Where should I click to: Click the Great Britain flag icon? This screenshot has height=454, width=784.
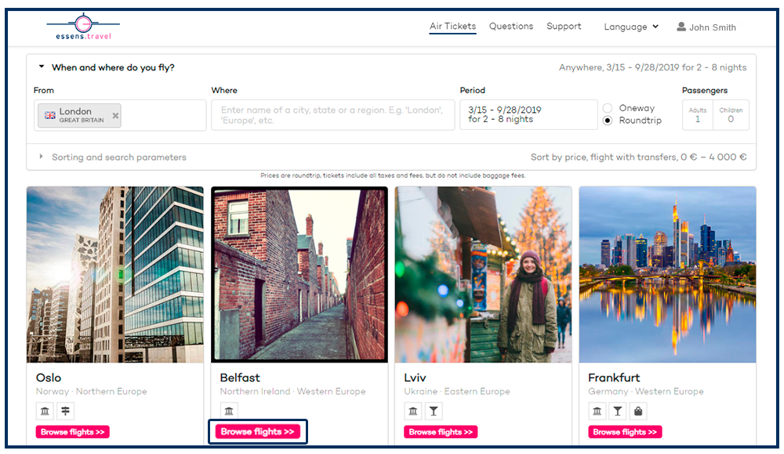(50, 115)
